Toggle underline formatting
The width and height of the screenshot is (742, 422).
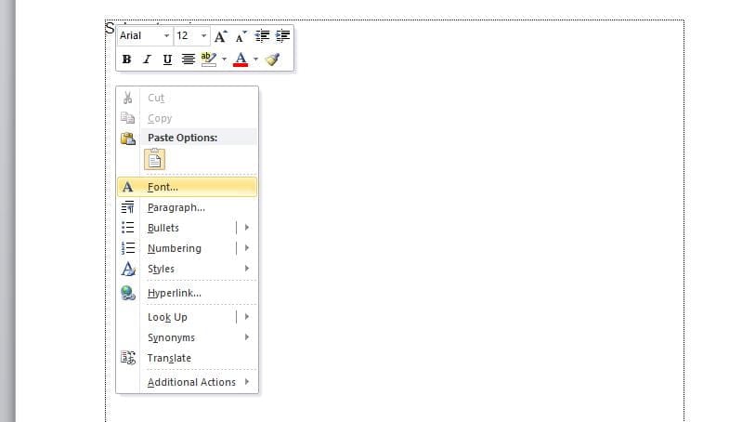coord(167,59)
